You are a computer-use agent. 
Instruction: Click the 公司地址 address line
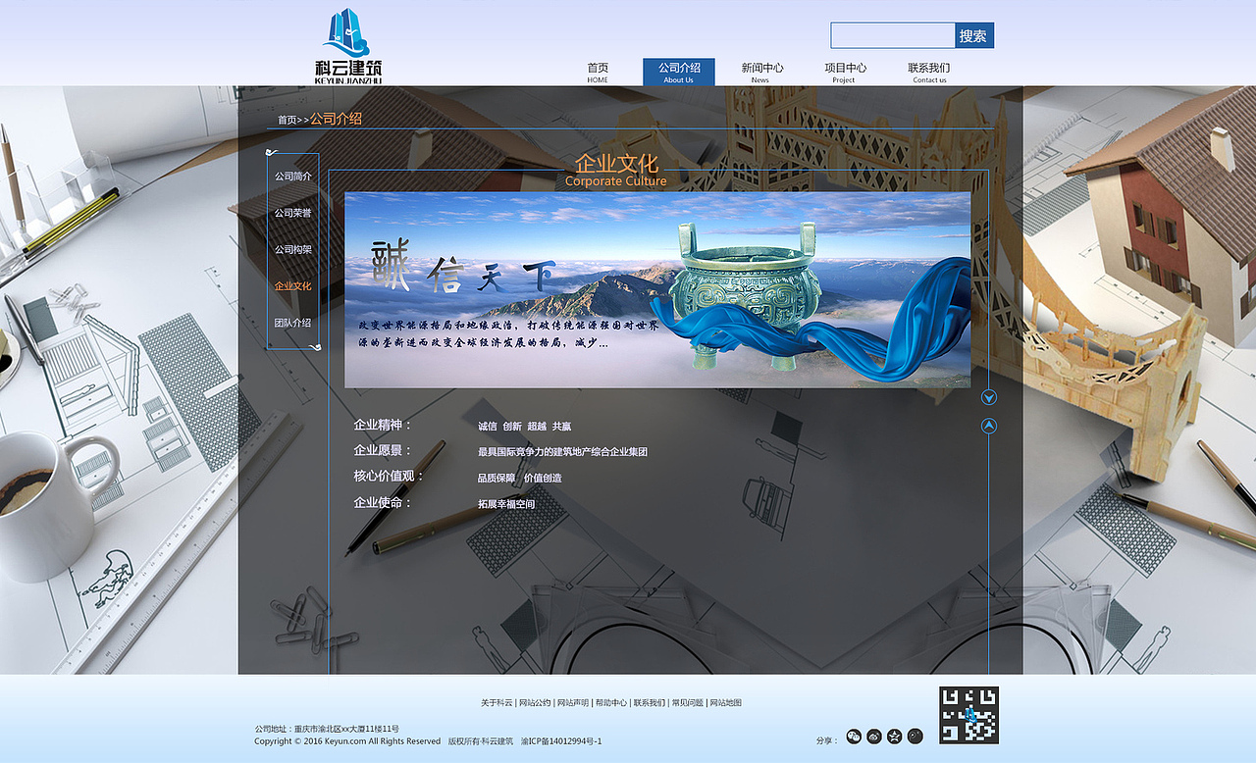coord(327,730)
